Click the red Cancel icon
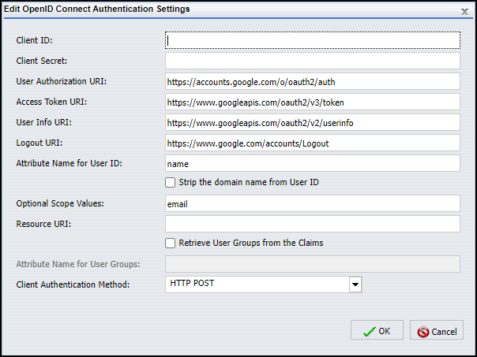477x357 pixels. [x=423, y=332]
